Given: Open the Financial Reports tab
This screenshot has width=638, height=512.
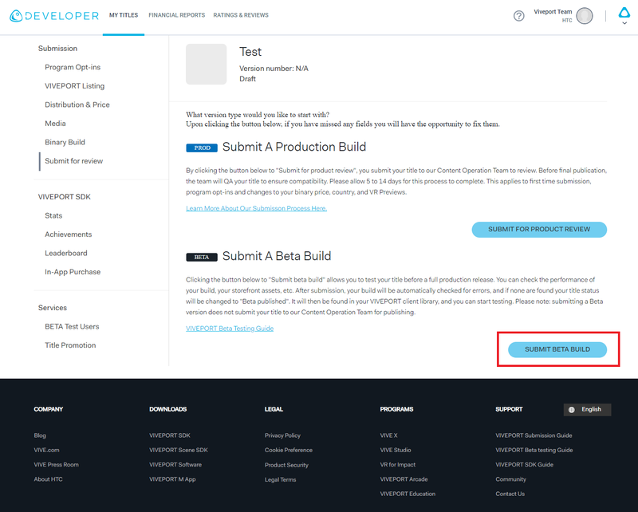Looking at the screenshot, I should point(176,15).
